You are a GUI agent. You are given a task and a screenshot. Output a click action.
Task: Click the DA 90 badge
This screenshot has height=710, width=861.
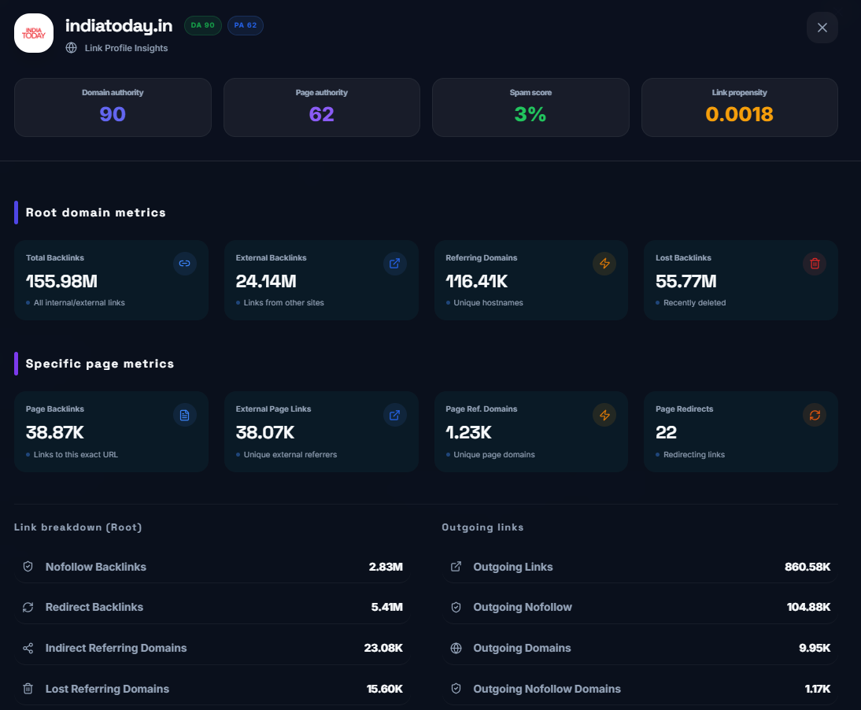tap(202, 25)
